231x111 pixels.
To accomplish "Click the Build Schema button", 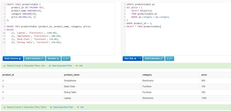I will click(x=13, y=58).
